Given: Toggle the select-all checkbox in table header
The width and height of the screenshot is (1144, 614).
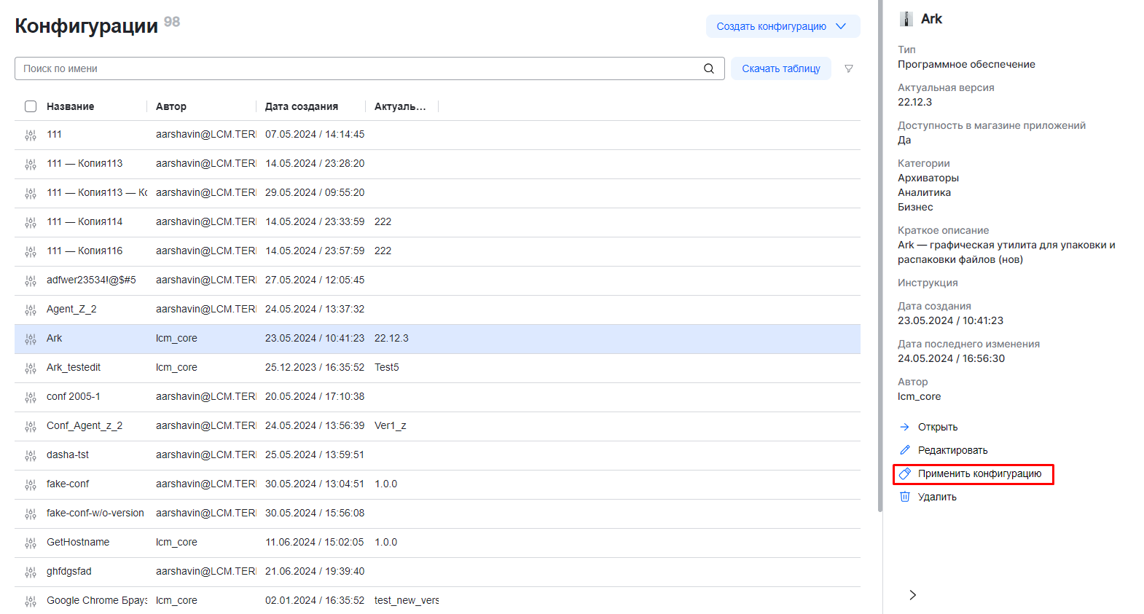Looking at the screenshot, I should (x=31, y=106).
